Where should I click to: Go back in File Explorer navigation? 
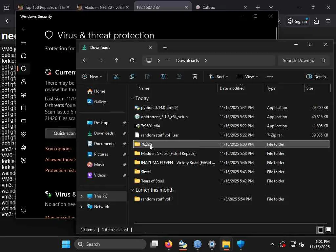[85, 60]
